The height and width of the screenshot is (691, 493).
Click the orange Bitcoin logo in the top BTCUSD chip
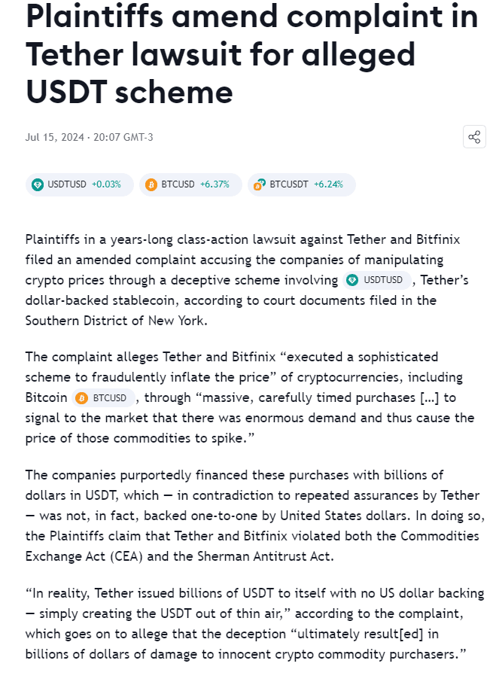(x=151, y=184)
